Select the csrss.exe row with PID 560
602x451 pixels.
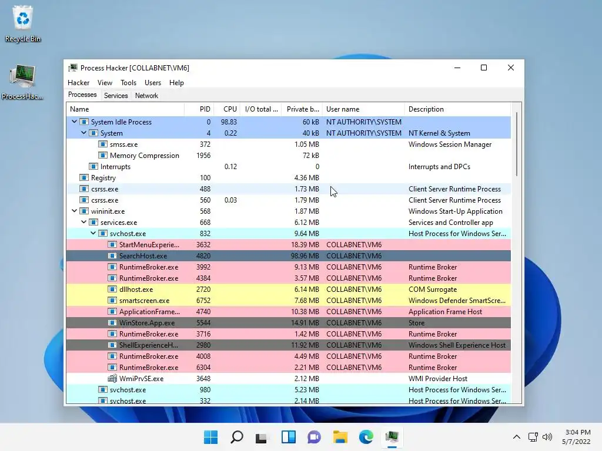[x=288, y=200]
